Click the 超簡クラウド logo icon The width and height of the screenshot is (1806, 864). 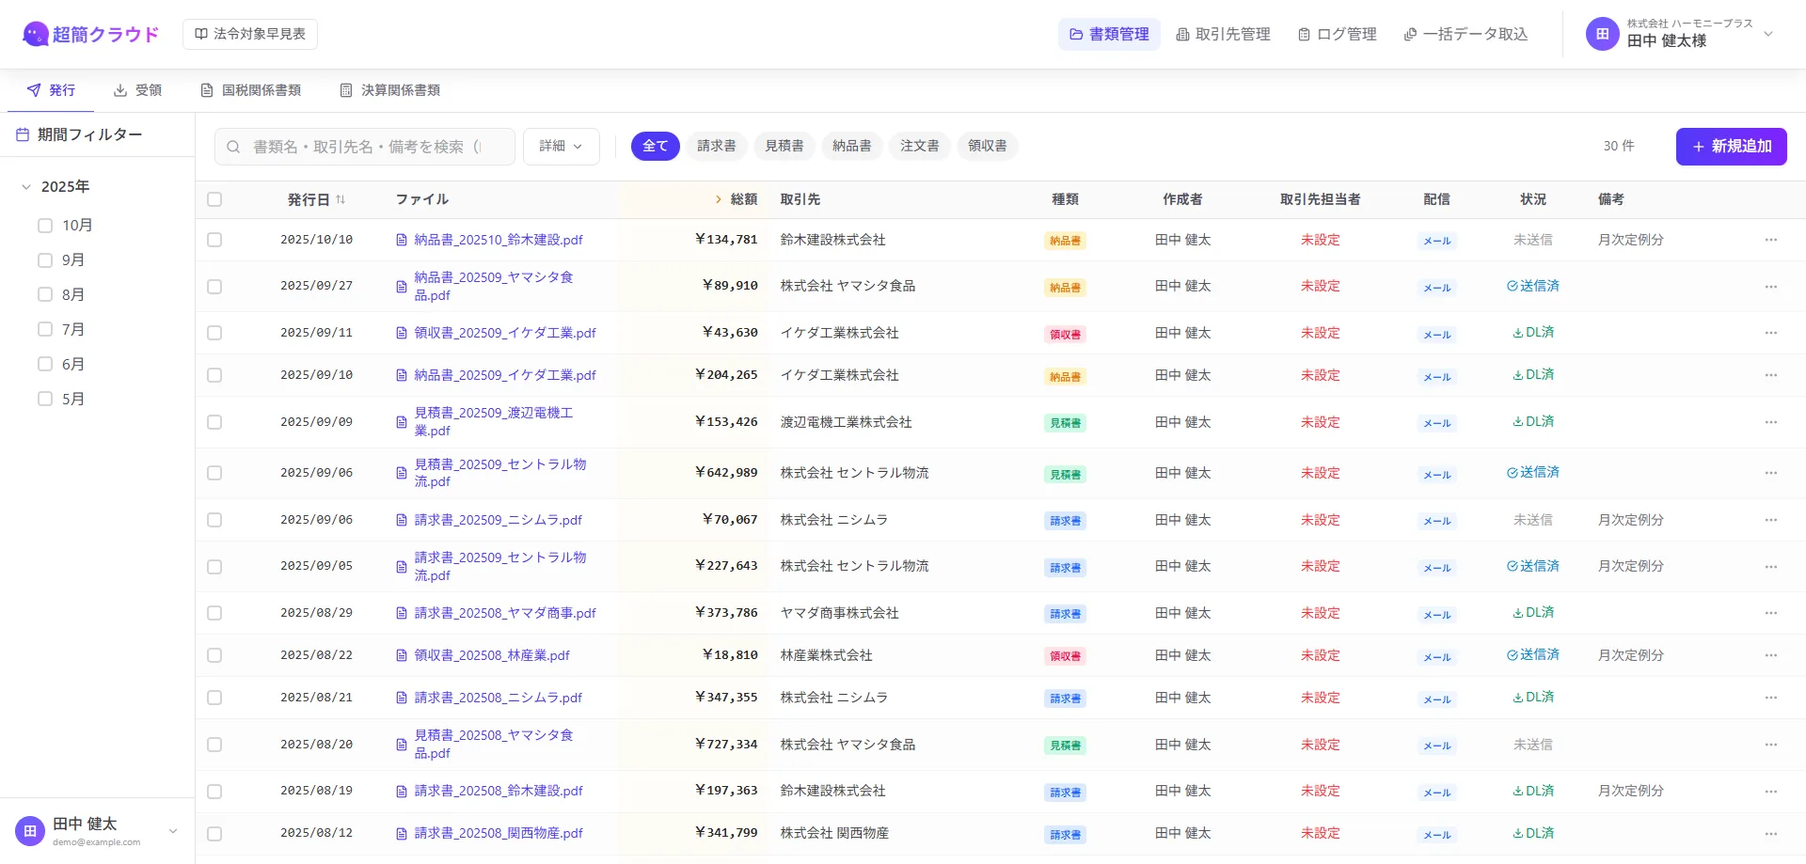(x=35, y=34)
